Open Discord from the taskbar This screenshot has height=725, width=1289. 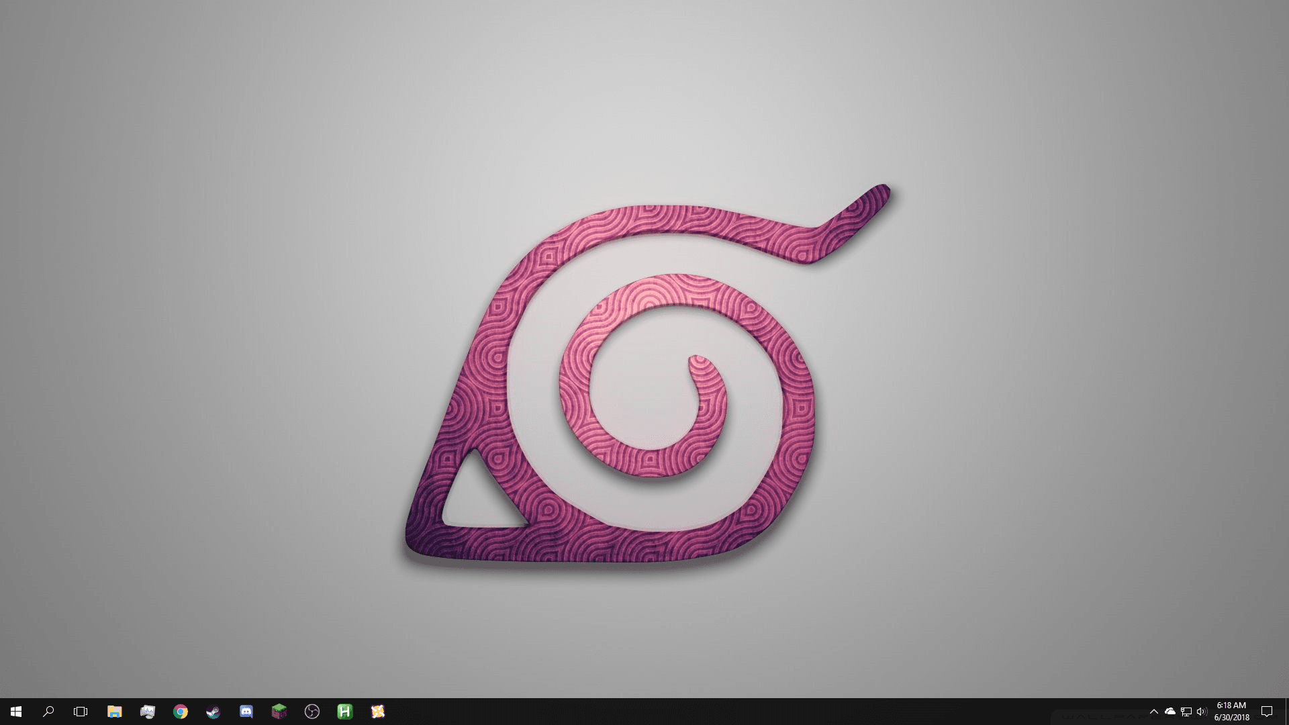click(246, 712)
